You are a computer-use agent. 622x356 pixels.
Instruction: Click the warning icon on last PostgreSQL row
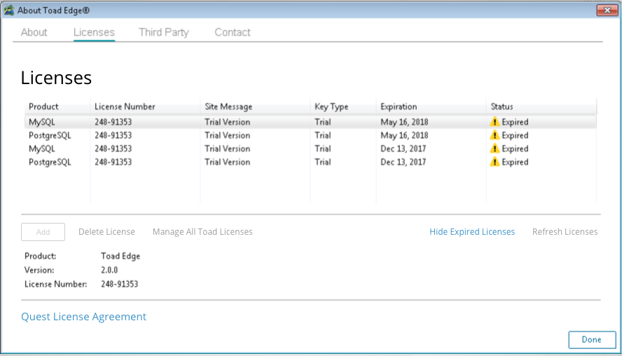point(495,162)
